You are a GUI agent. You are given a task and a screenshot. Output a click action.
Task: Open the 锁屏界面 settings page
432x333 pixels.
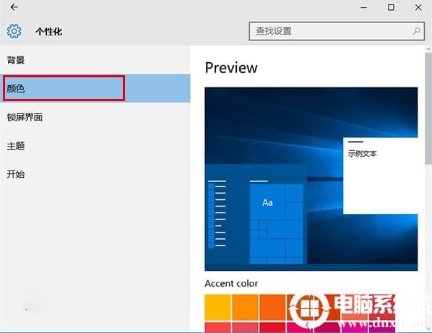coord(95,117)
